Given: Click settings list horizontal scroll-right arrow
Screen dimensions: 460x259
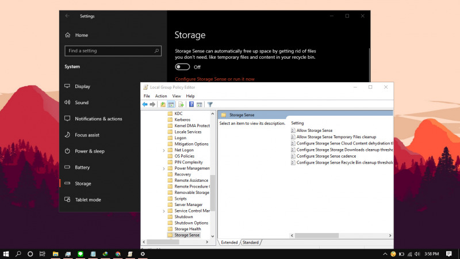Looking at the screenshot, I should (390, 235).
